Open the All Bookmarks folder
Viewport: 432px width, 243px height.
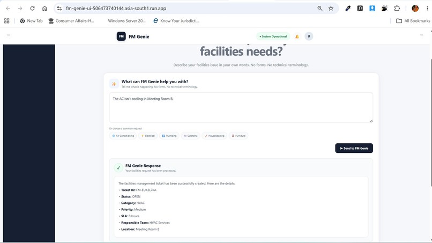pos(413,21)
